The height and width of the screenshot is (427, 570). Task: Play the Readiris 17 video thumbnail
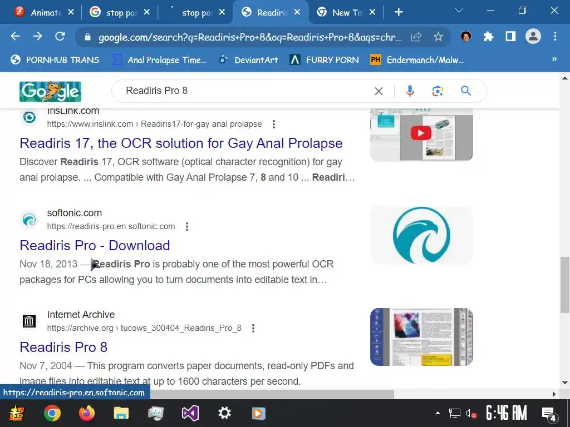coord(421,134)
